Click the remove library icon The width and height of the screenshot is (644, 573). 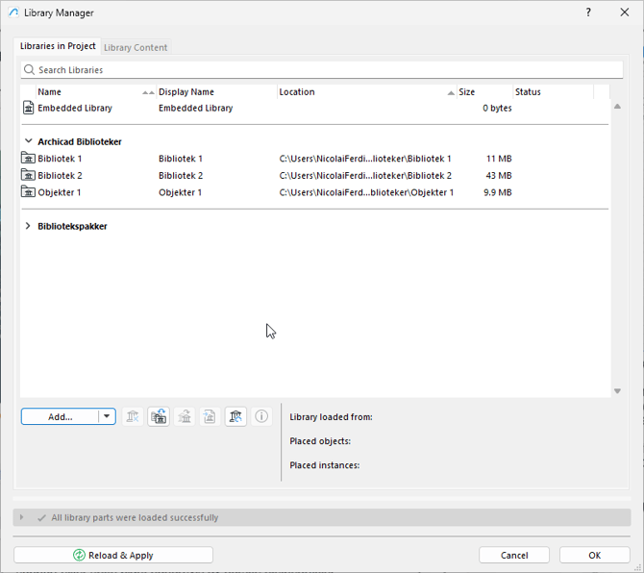(133, 416)
